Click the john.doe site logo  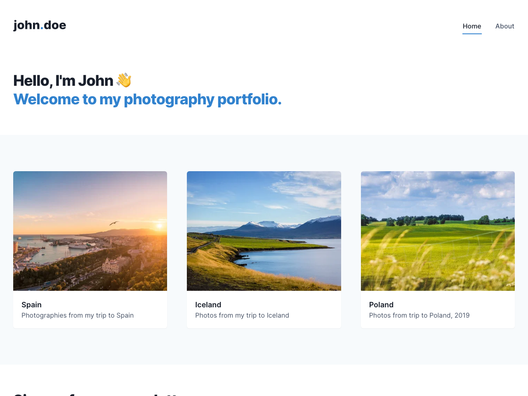tap(40, 24)
